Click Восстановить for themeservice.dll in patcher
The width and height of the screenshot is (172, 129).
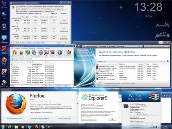[64, 23]
